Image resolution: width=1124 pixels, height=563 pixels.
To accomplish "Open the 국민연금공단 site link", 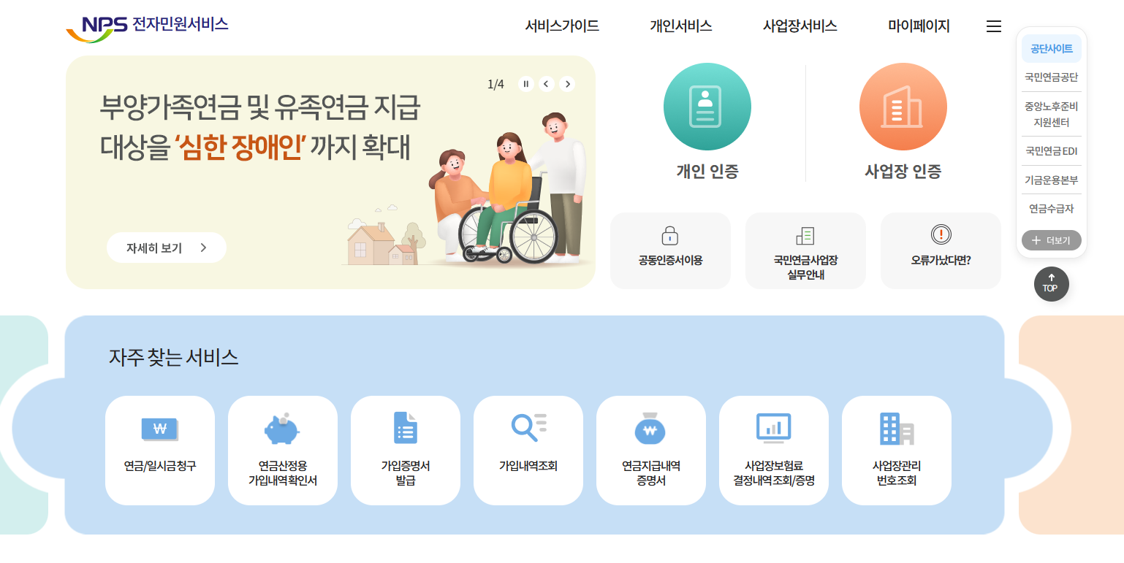I will tap(1052, 77).
